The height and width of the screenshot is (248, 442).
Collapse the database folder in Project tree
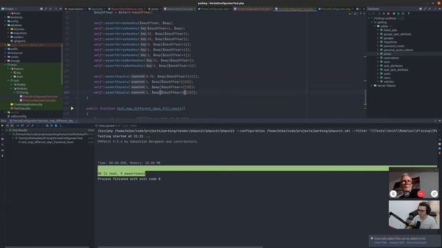5,25
